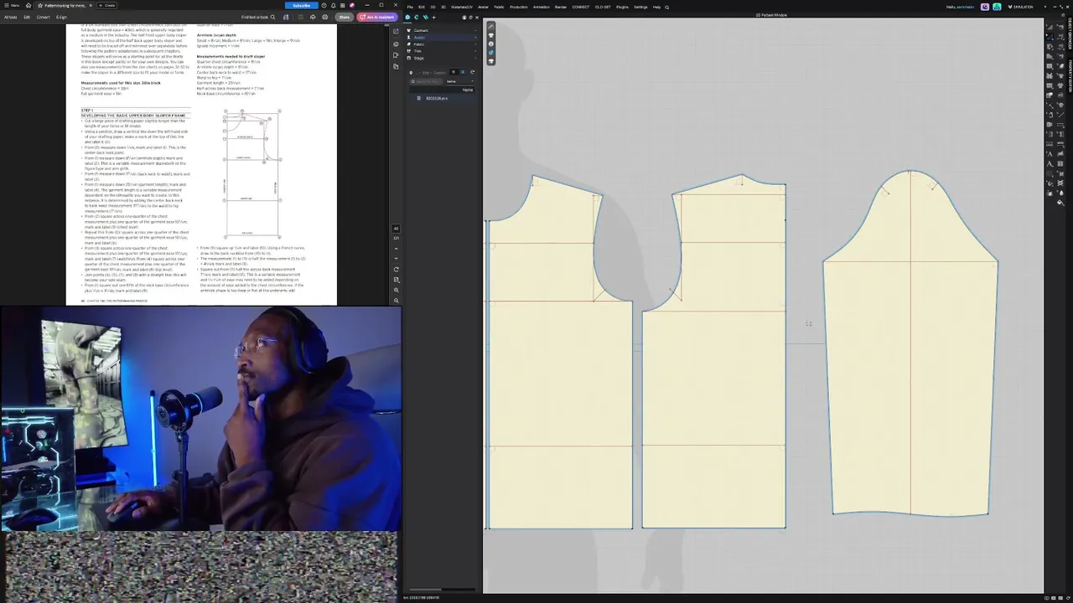Open notifications bell in PDF viewer

point(334,5)
